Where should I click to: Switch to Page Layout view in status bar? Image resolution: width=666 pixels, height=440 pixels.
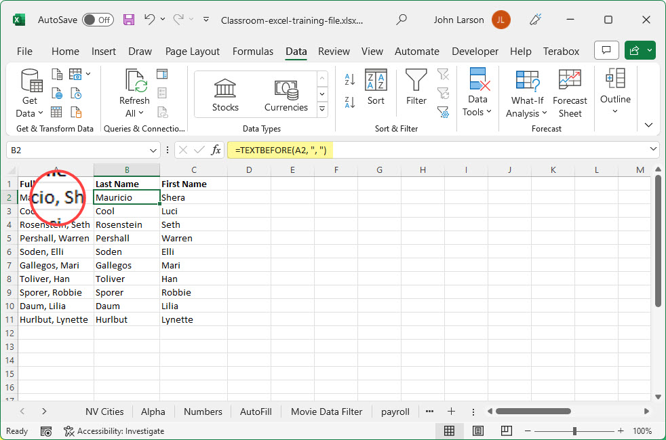pyautogui.click(x=478, y=431)
